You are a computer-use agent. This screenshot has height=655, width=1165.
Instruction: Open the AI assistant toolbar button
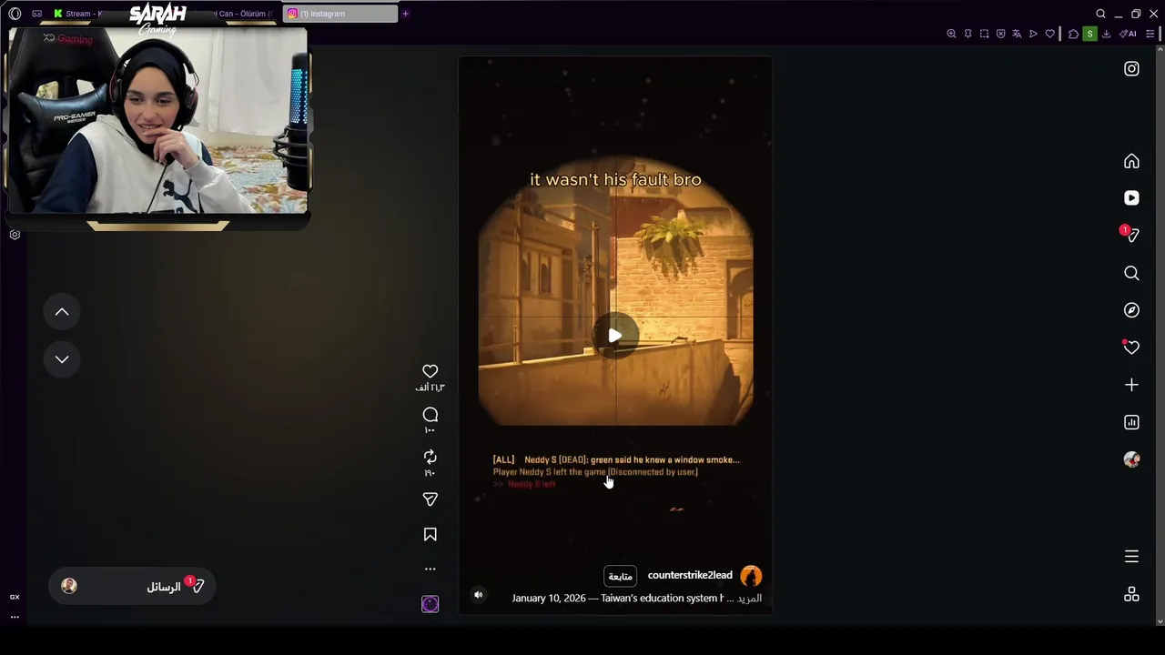click(x=1128, y=34)
